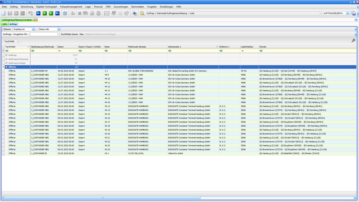
Task: Click filter operator icon under Typ Entität column
Action: tap(7, 50)
